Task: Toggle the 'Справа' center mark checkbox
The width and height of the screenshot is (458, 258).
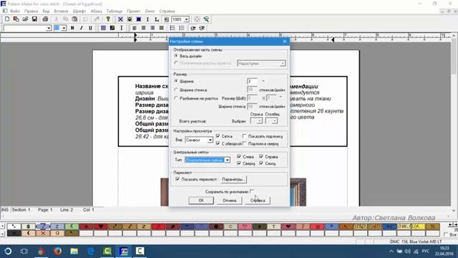Action: click(x=261, y=156)
